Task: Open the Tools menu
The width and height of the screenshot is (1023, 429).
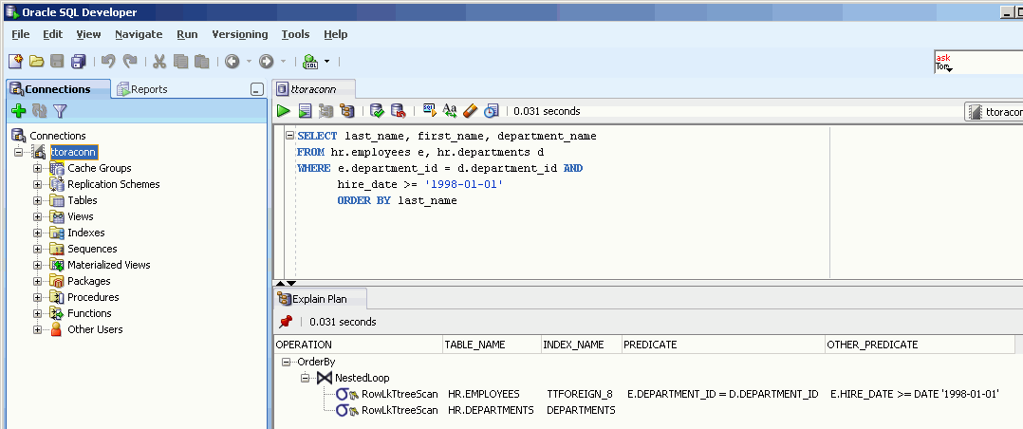Action: click(x=295, y=34)
